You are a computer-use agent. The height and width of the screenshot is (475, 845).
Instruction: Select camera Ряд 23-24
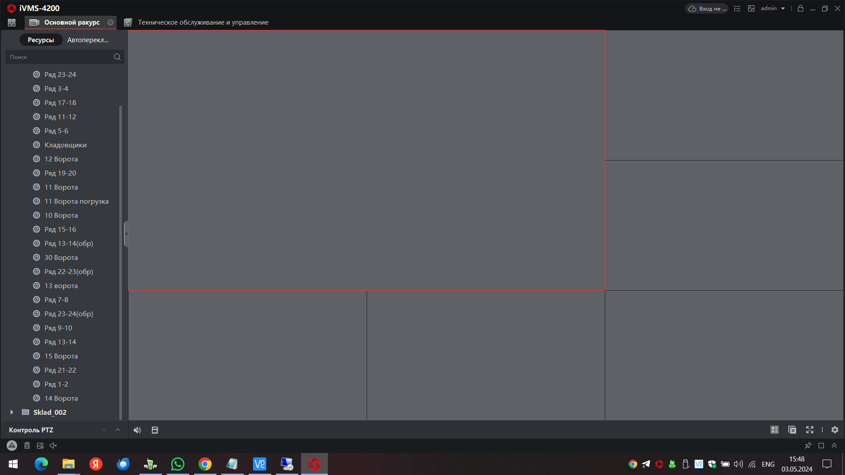(60, 75)
